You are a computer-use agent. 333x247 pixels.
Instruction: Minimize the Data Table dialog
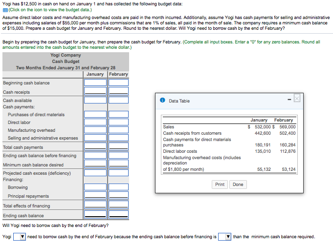(289, 99)
